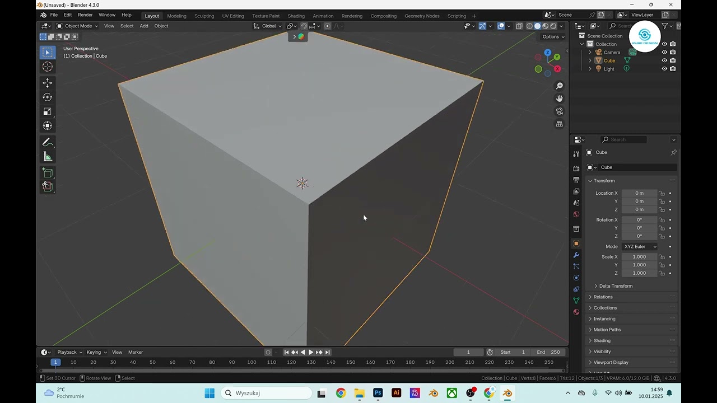The height and width of the screenshot is (403, 717).
Task: Open the Playback popover in the timeline
Action: (69, 352)
